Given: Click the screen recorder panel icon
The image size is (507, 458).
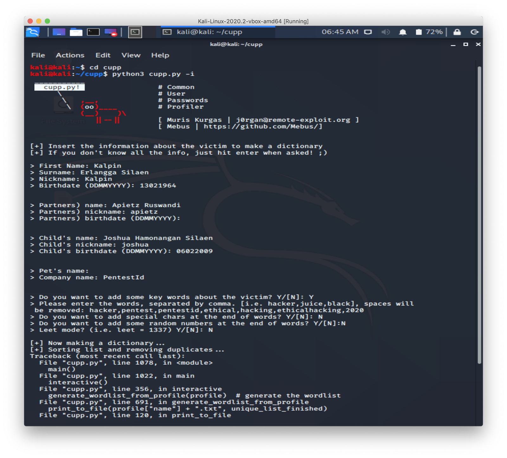Looking at the screenshot, I should coord(111,32).
